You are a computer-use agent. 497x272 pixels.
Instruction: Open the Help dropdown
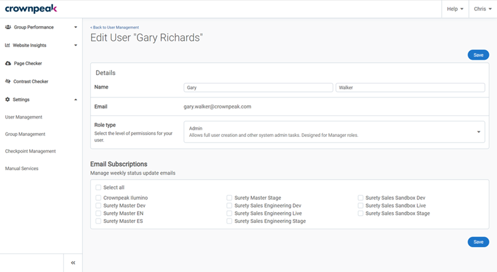tap(455, 9)
